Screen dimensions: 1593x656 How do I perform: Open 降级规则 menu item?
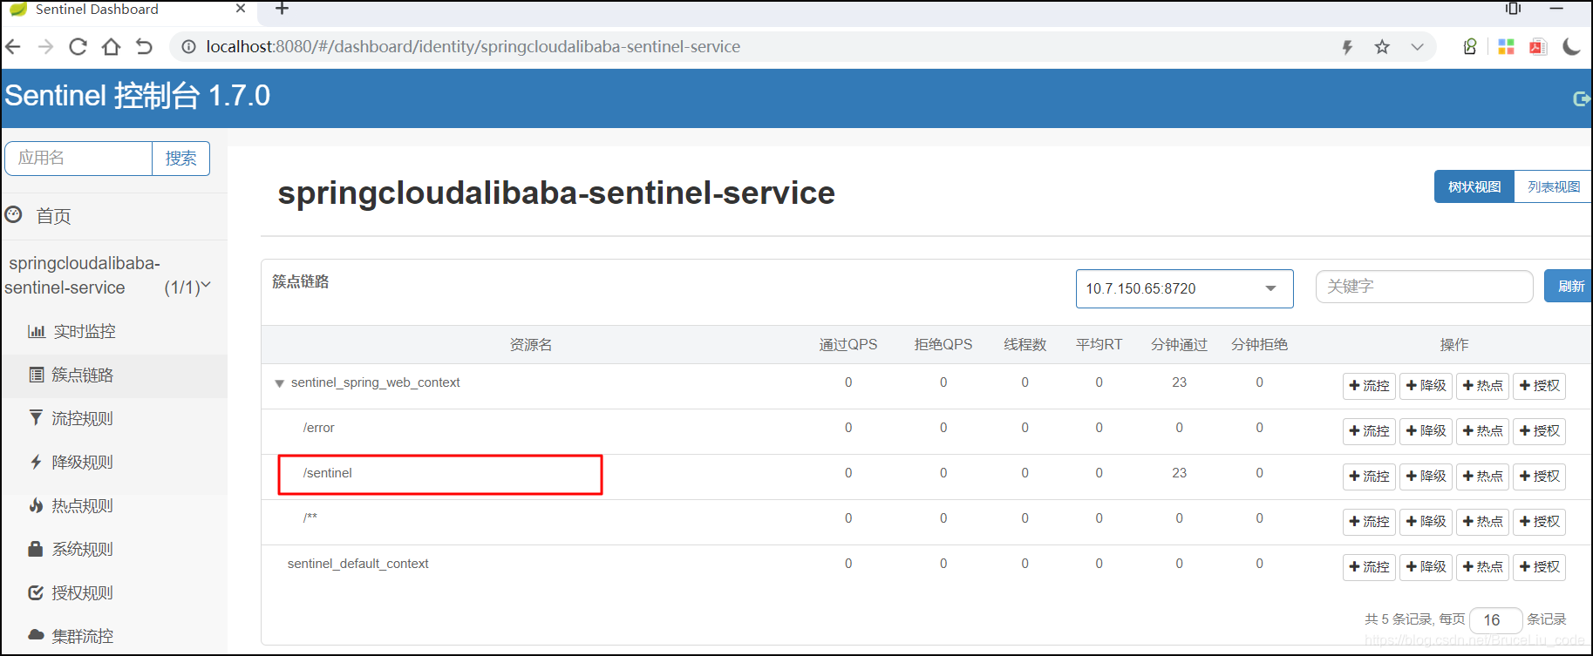pyautogui.click(x=83, y=462)
